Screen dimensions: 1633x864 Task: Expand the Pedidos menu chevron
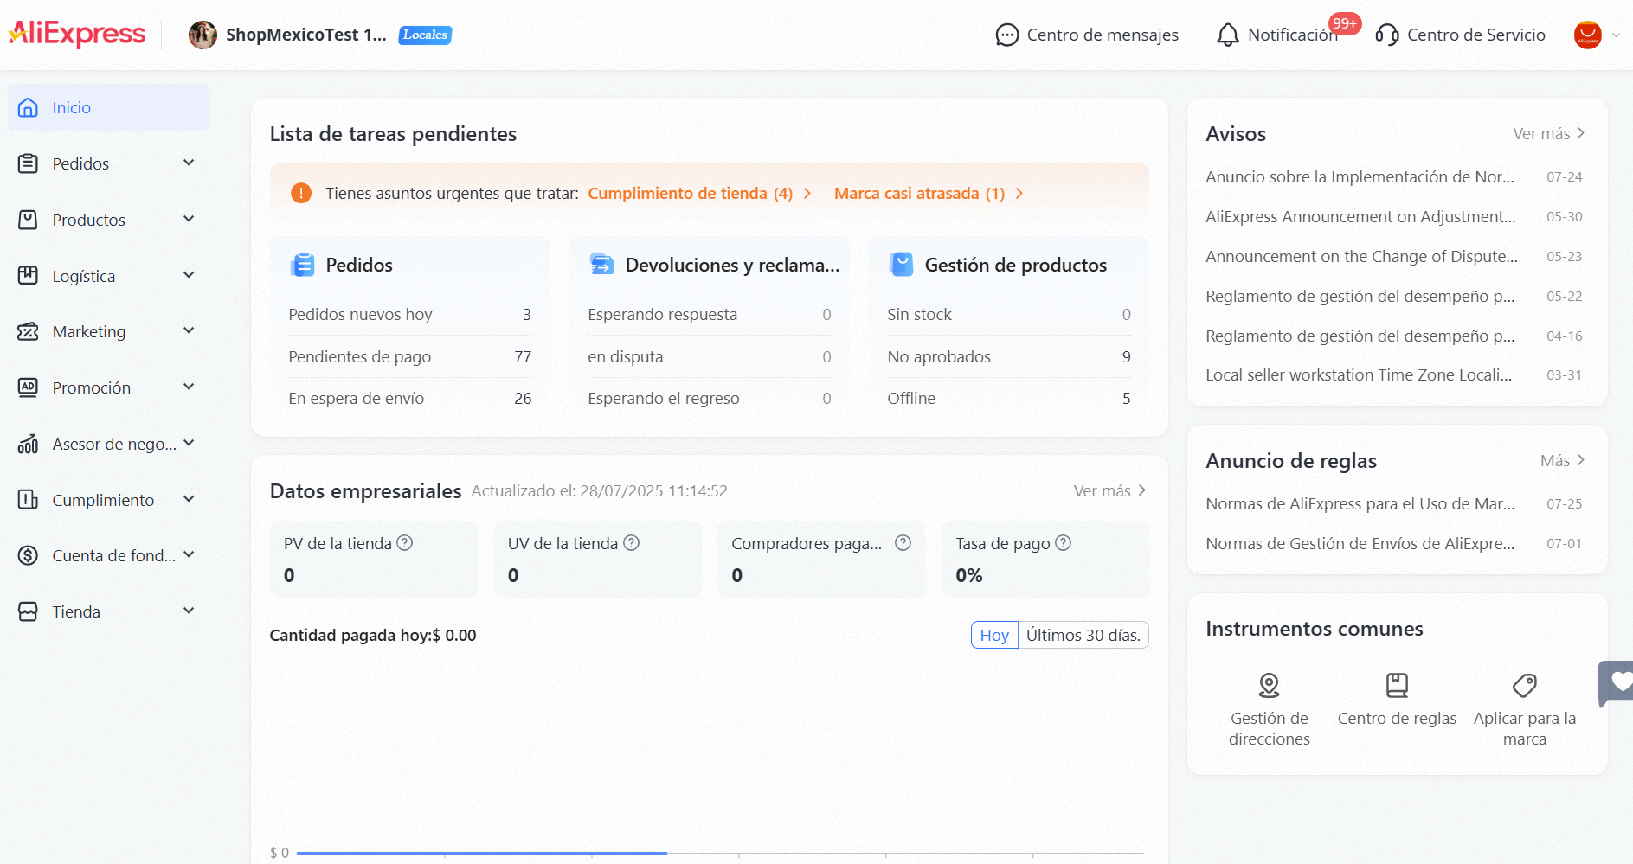click(189, 163)
